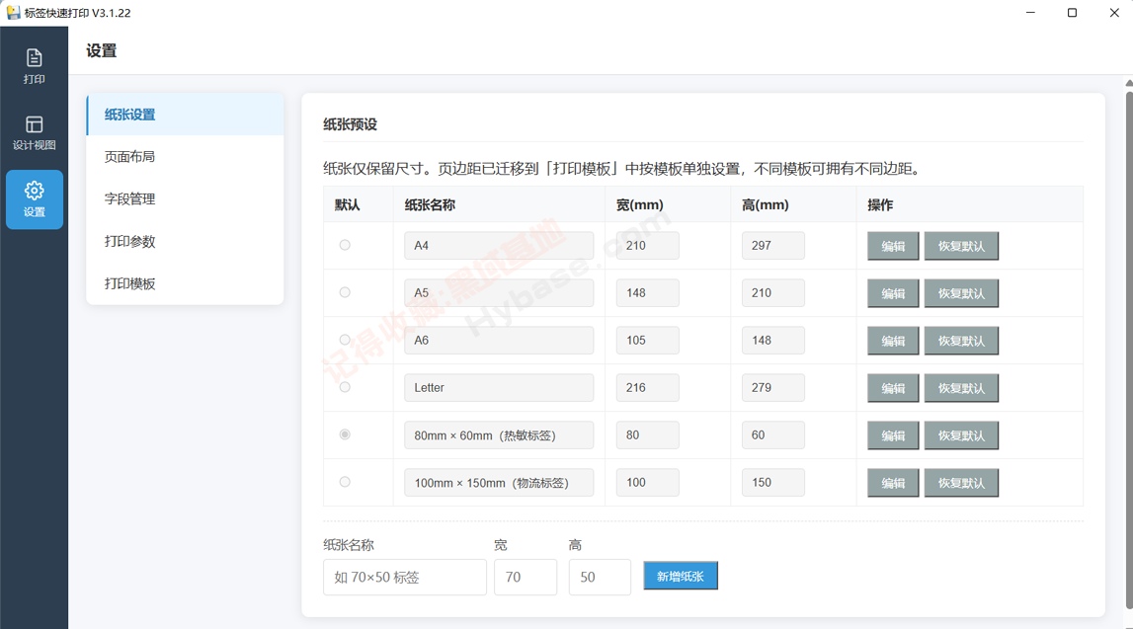Click A5 width field showing 148
Image resolution: width=1133 pixels, height=629 pixels.
tap(647, 292)
